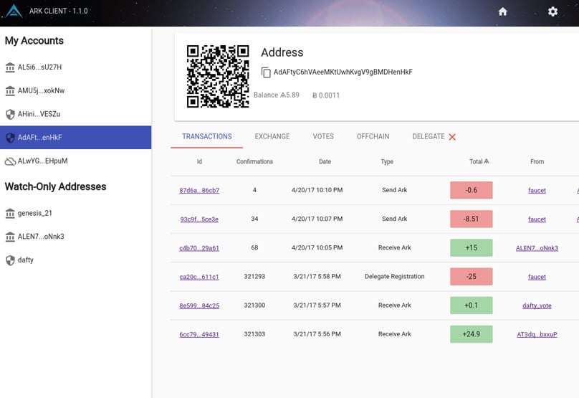Click the cloud-off icon beside ALwYG...EHpuM
Viewport: 579px width, 398px height.
coord(10,161)
